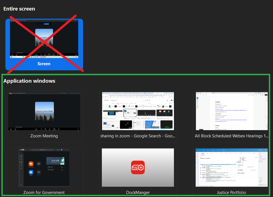Select the Zoom Meeting window thumbnail
This screenshot has width=273, height=197.
tap(44, 111)
